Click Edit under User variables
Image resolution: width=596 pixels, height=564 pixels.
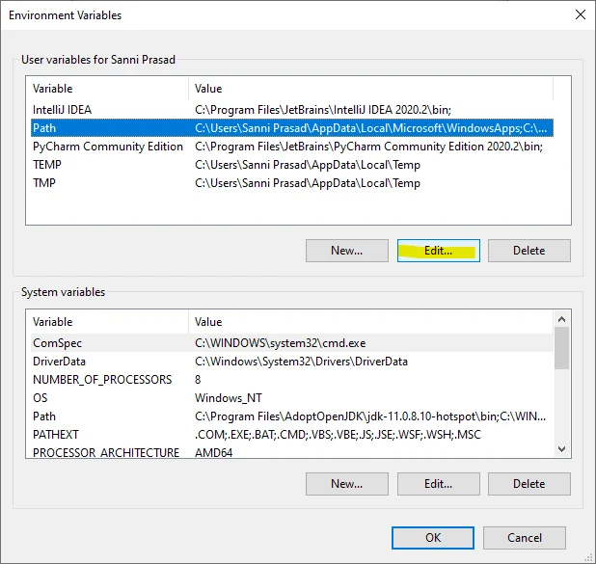pyautogui.click(x=438, y=251)
